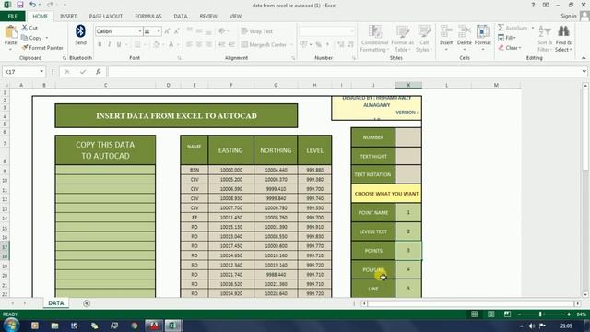Toggle Bold formatting
This screenshot has height=332, width=590.
[x=100, y=44]
